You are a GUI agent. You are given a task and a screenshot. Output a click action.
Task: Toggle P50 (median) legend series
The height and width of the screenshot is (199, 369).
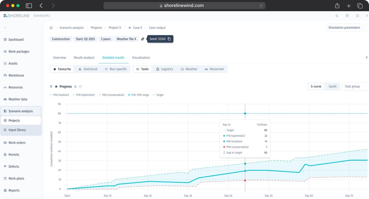coord(60,95)
